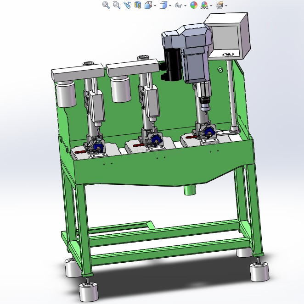This screenshot has height=304, width=304.
Task: Expand the View Orientation dropdown arrow
Action: coord(155,6)
